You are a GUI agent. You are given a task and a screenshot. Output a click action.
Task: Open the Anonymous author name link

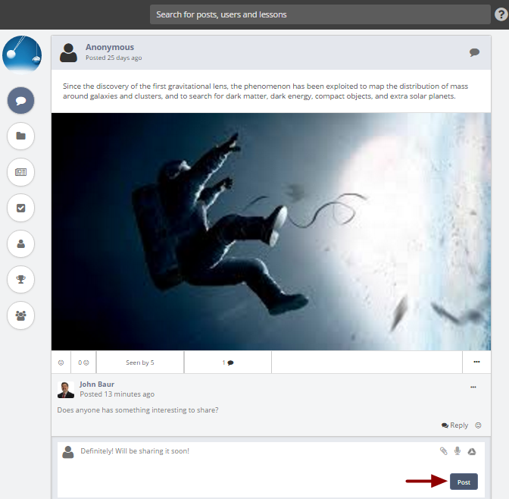[x=110, y=47]
